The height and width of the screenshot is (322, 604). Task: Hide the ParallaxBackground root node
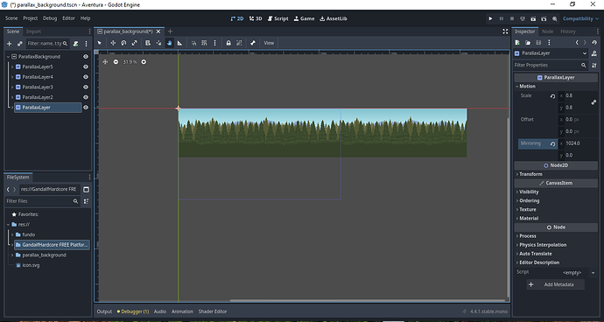click(x=86, y=57)
